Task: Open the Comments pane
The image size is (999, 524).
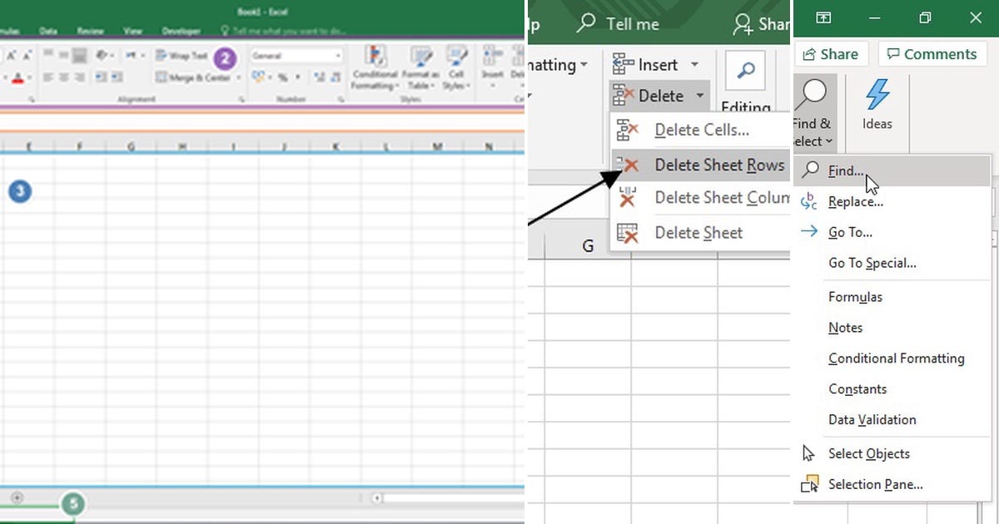Action: point(932,53)
